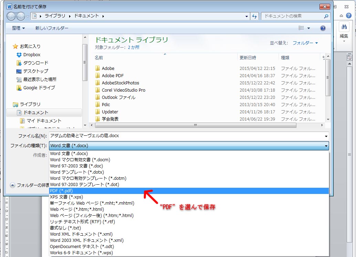
Task: Click the Word document vertical scrollbar
Action: coord(349,155)
